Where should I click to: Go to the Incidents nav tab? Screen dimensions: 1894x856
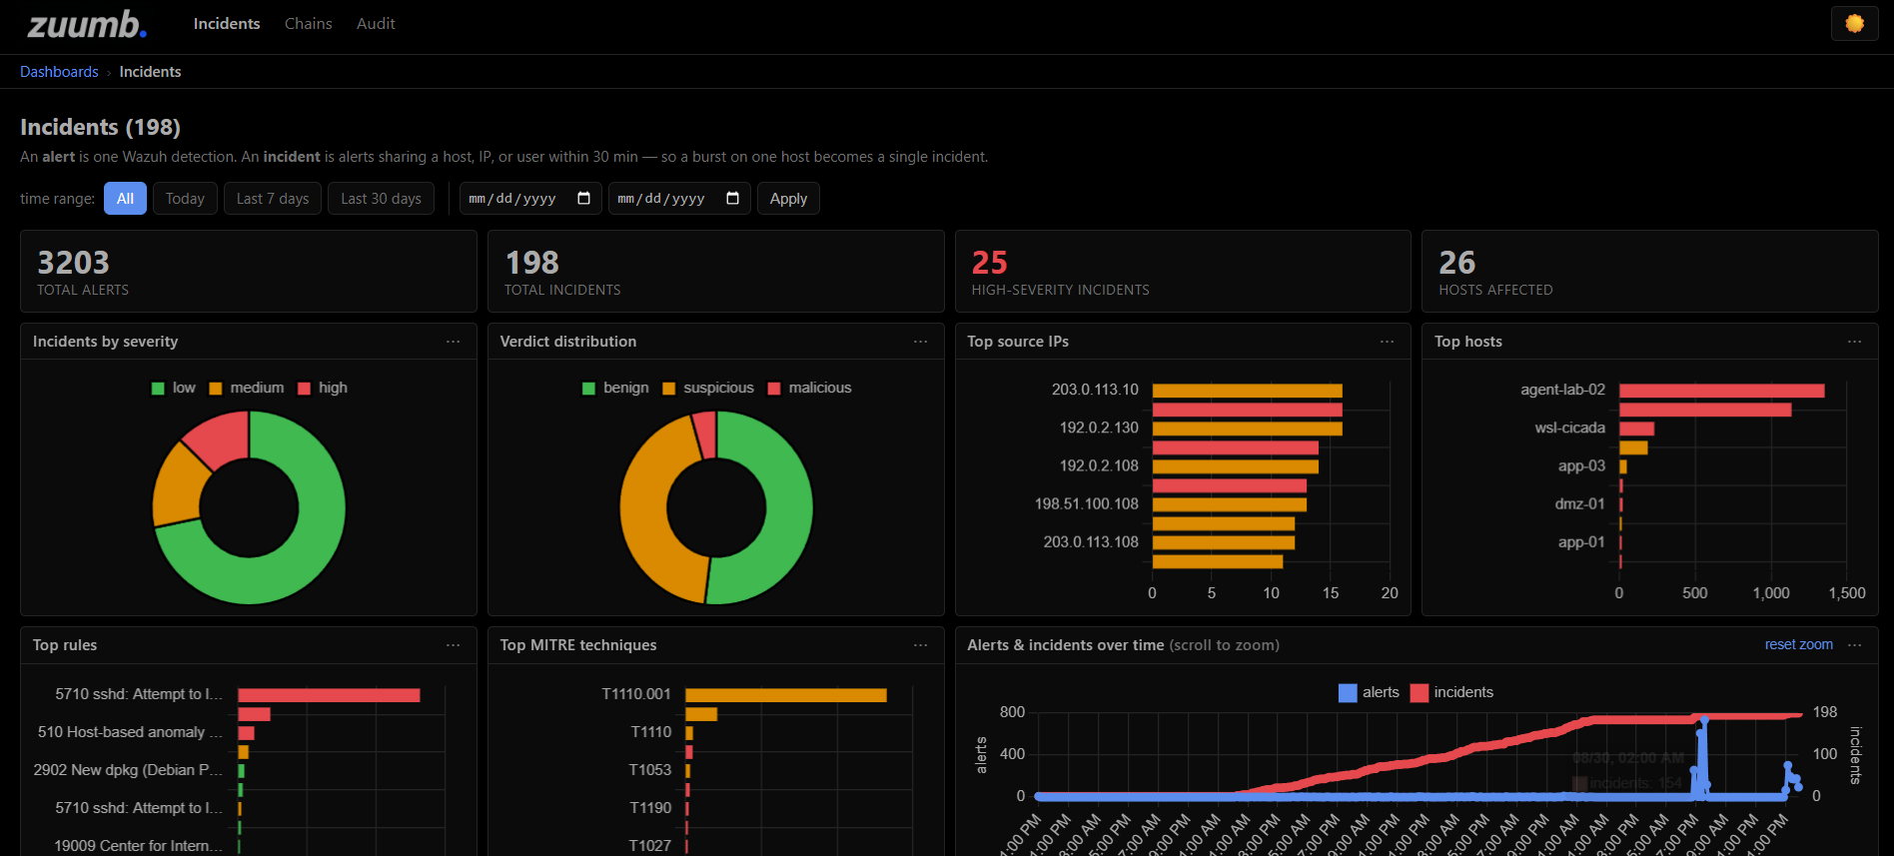227,23
